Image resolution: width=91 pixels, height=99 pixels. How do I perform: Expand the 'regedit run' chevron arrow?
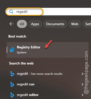coord(82,84)
